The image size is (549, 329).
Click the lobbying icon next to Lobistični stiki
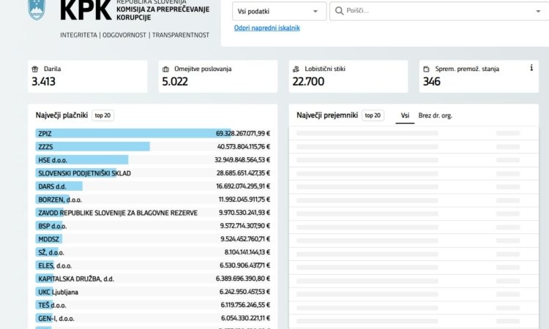(x=296, y=69)
